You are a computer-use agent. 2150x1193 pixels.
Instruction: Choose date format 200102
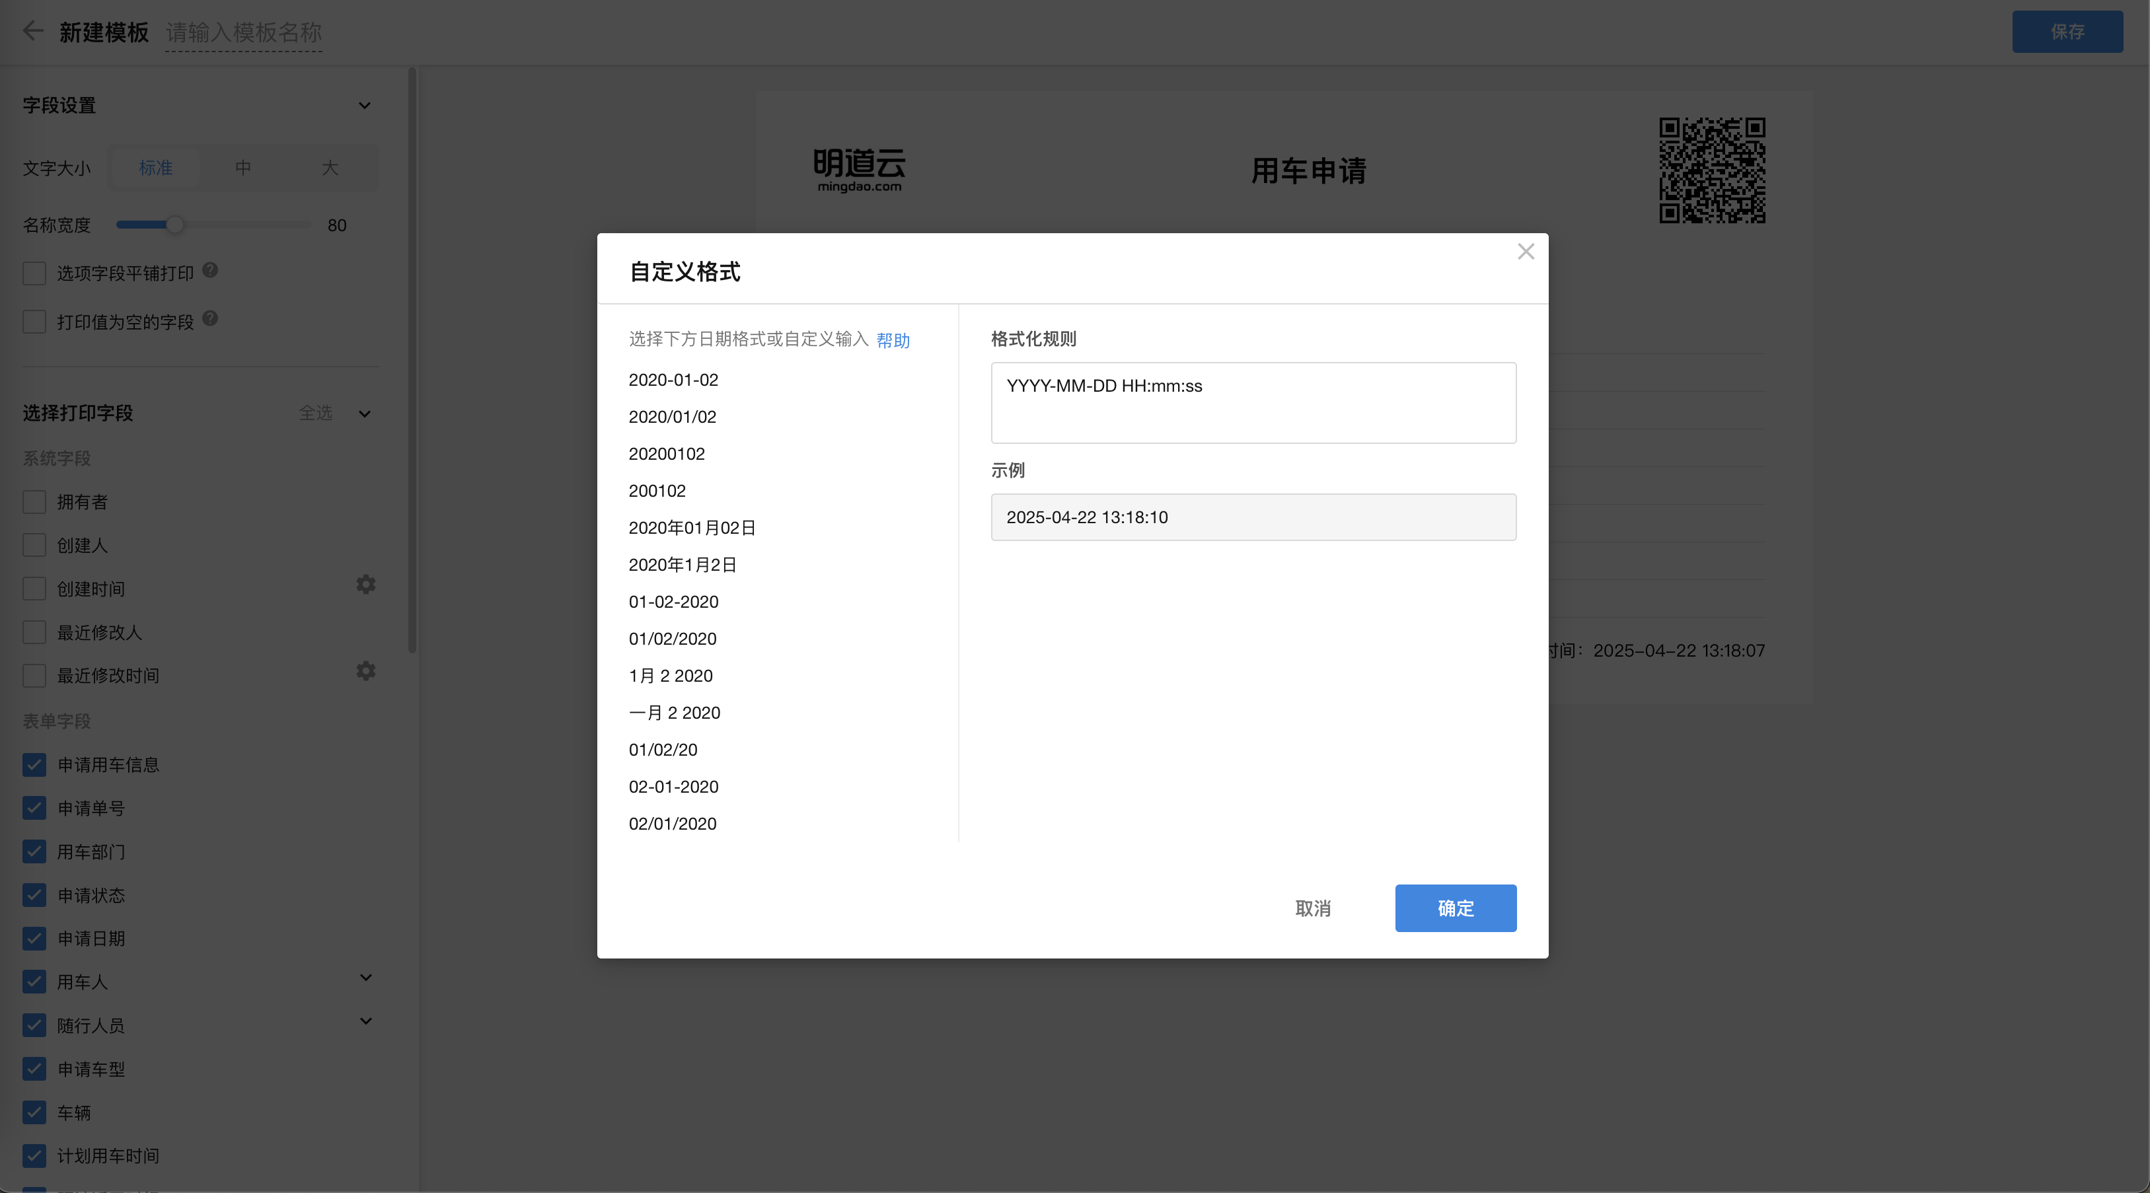pos(657,491)
